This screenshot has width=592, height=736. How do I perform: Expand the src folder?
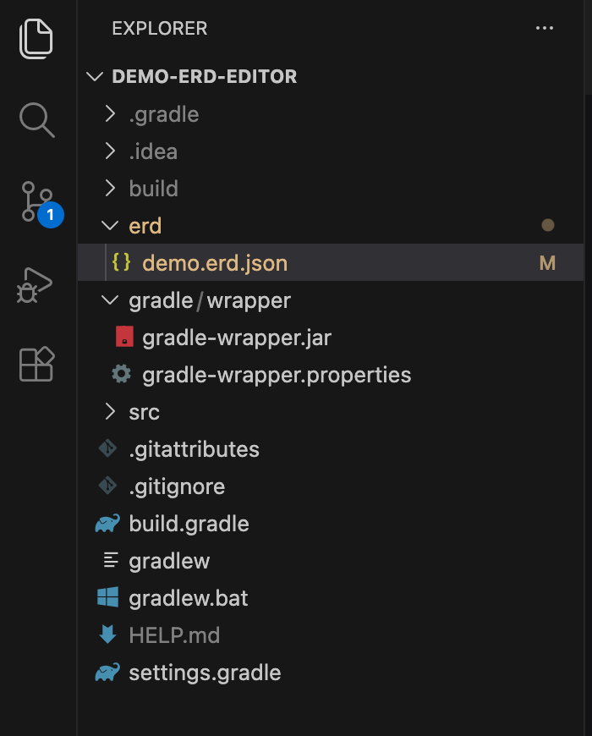click(x=109, y=412)
